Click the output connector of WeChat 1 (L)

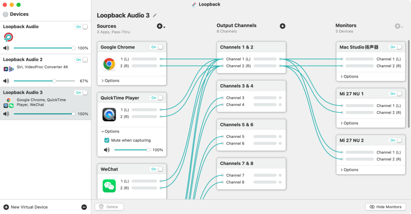point(161,181)
